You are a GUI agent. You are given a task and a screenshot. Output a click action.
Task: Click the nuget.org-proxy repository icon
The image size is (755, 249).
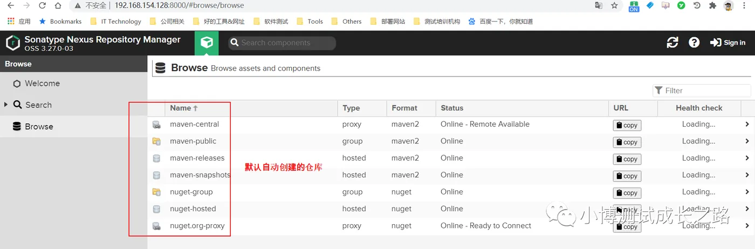tap(156, 226)
